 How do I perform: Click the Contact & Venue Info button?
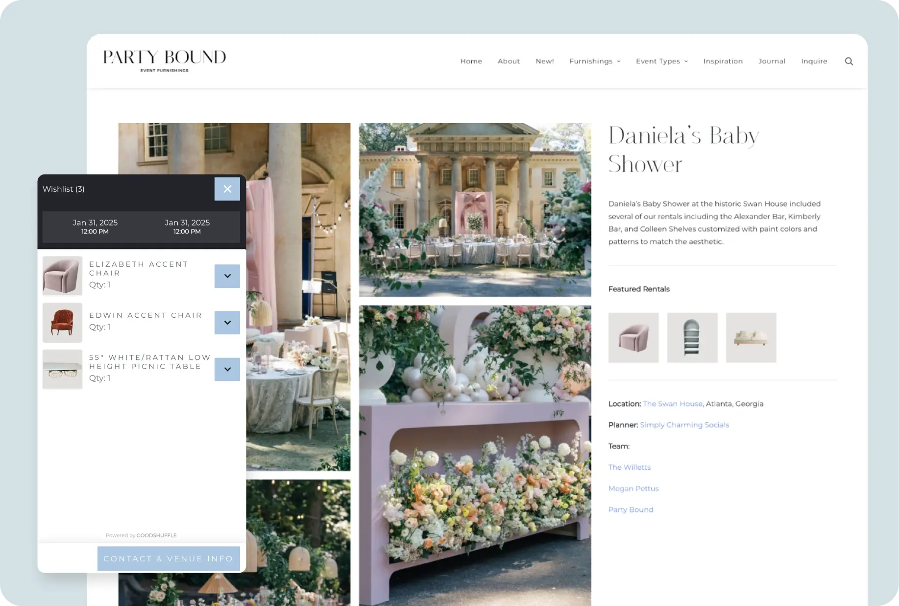tap(169, 558)
